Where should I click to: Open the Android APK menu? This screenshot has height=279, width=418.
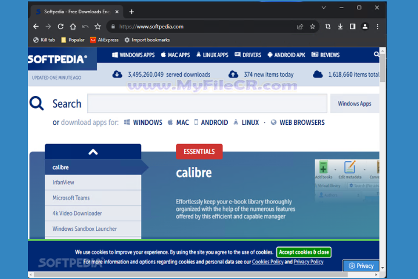[286, 55]
